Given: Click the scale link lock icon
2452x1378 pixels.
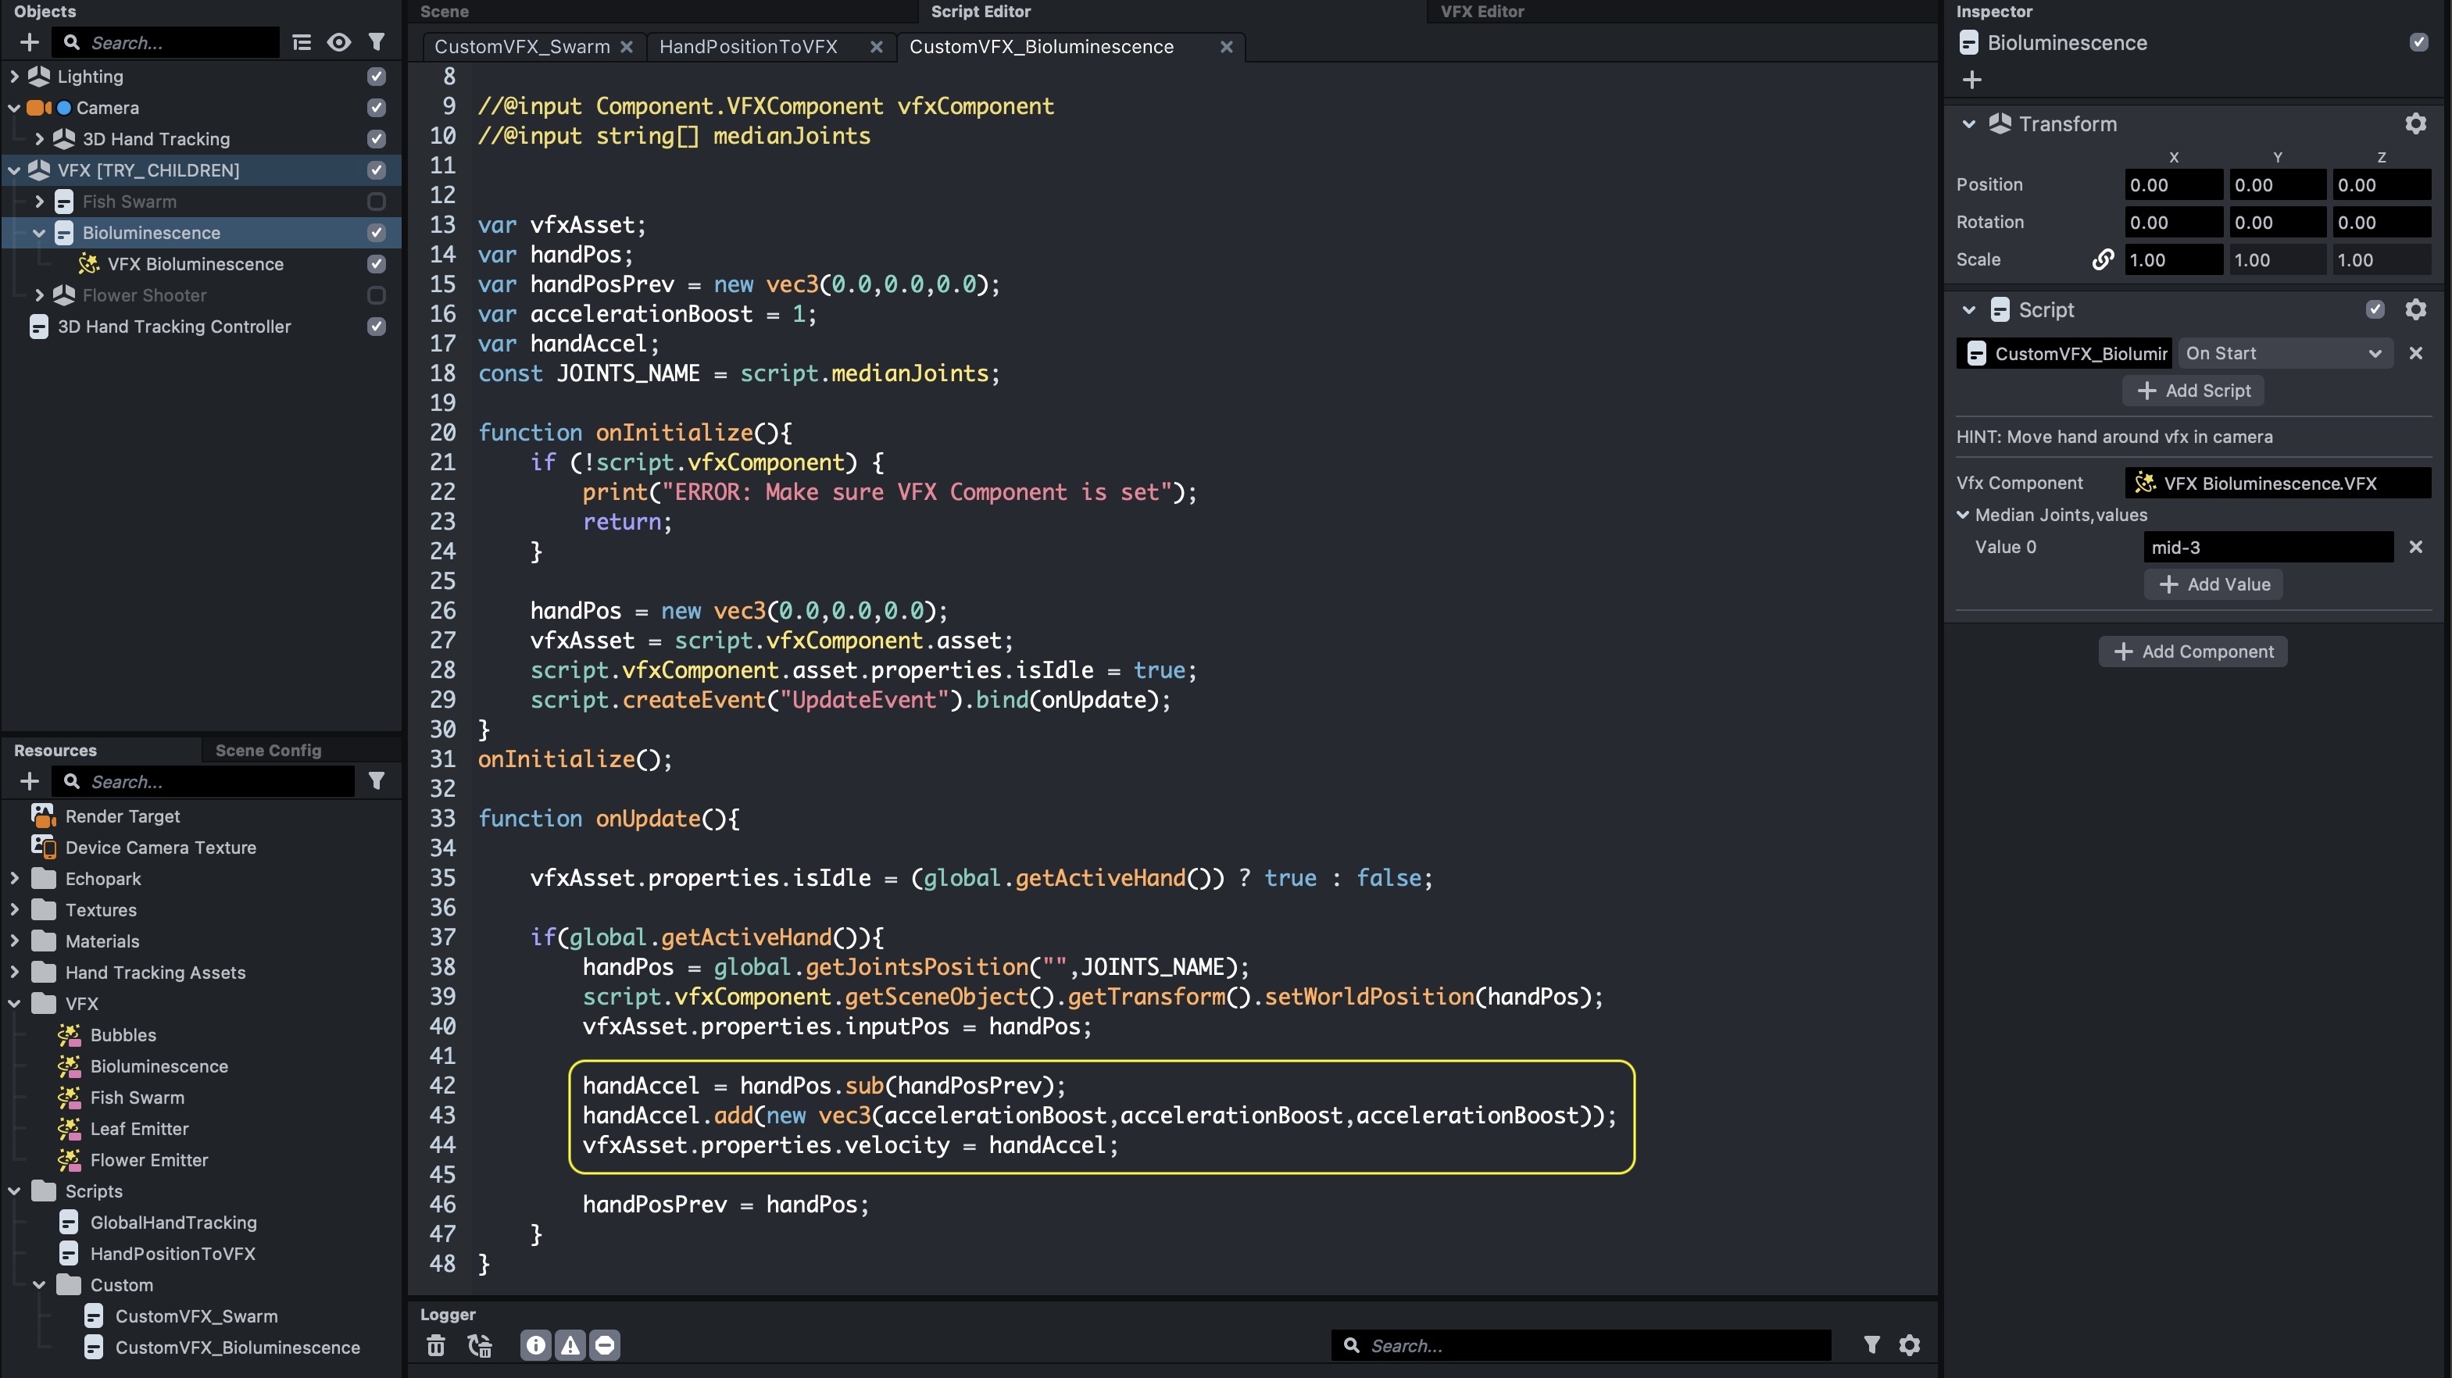Looking at the screenshot, I should (2103, 260).
